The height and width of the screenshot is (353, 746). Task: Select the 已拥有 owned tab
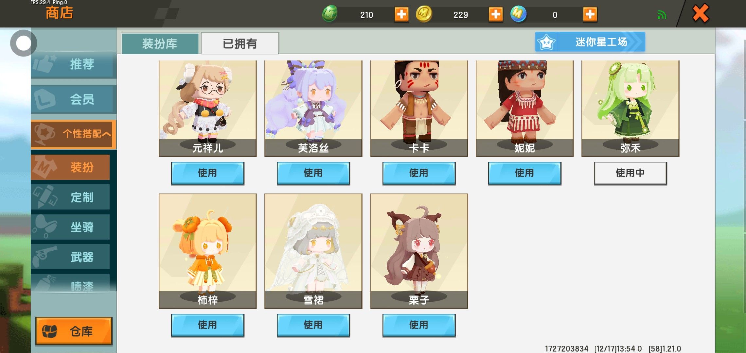tap(240, 43)
